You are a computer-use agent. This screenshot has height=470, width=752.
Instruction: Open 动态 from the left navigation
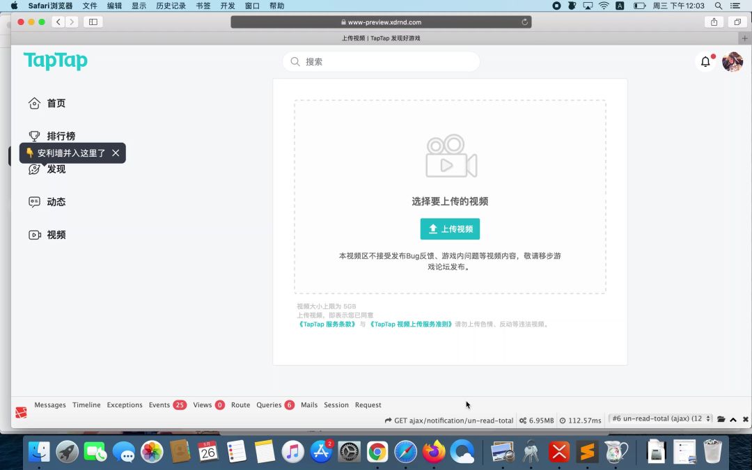pyautogui.click(x=56, y=202)
